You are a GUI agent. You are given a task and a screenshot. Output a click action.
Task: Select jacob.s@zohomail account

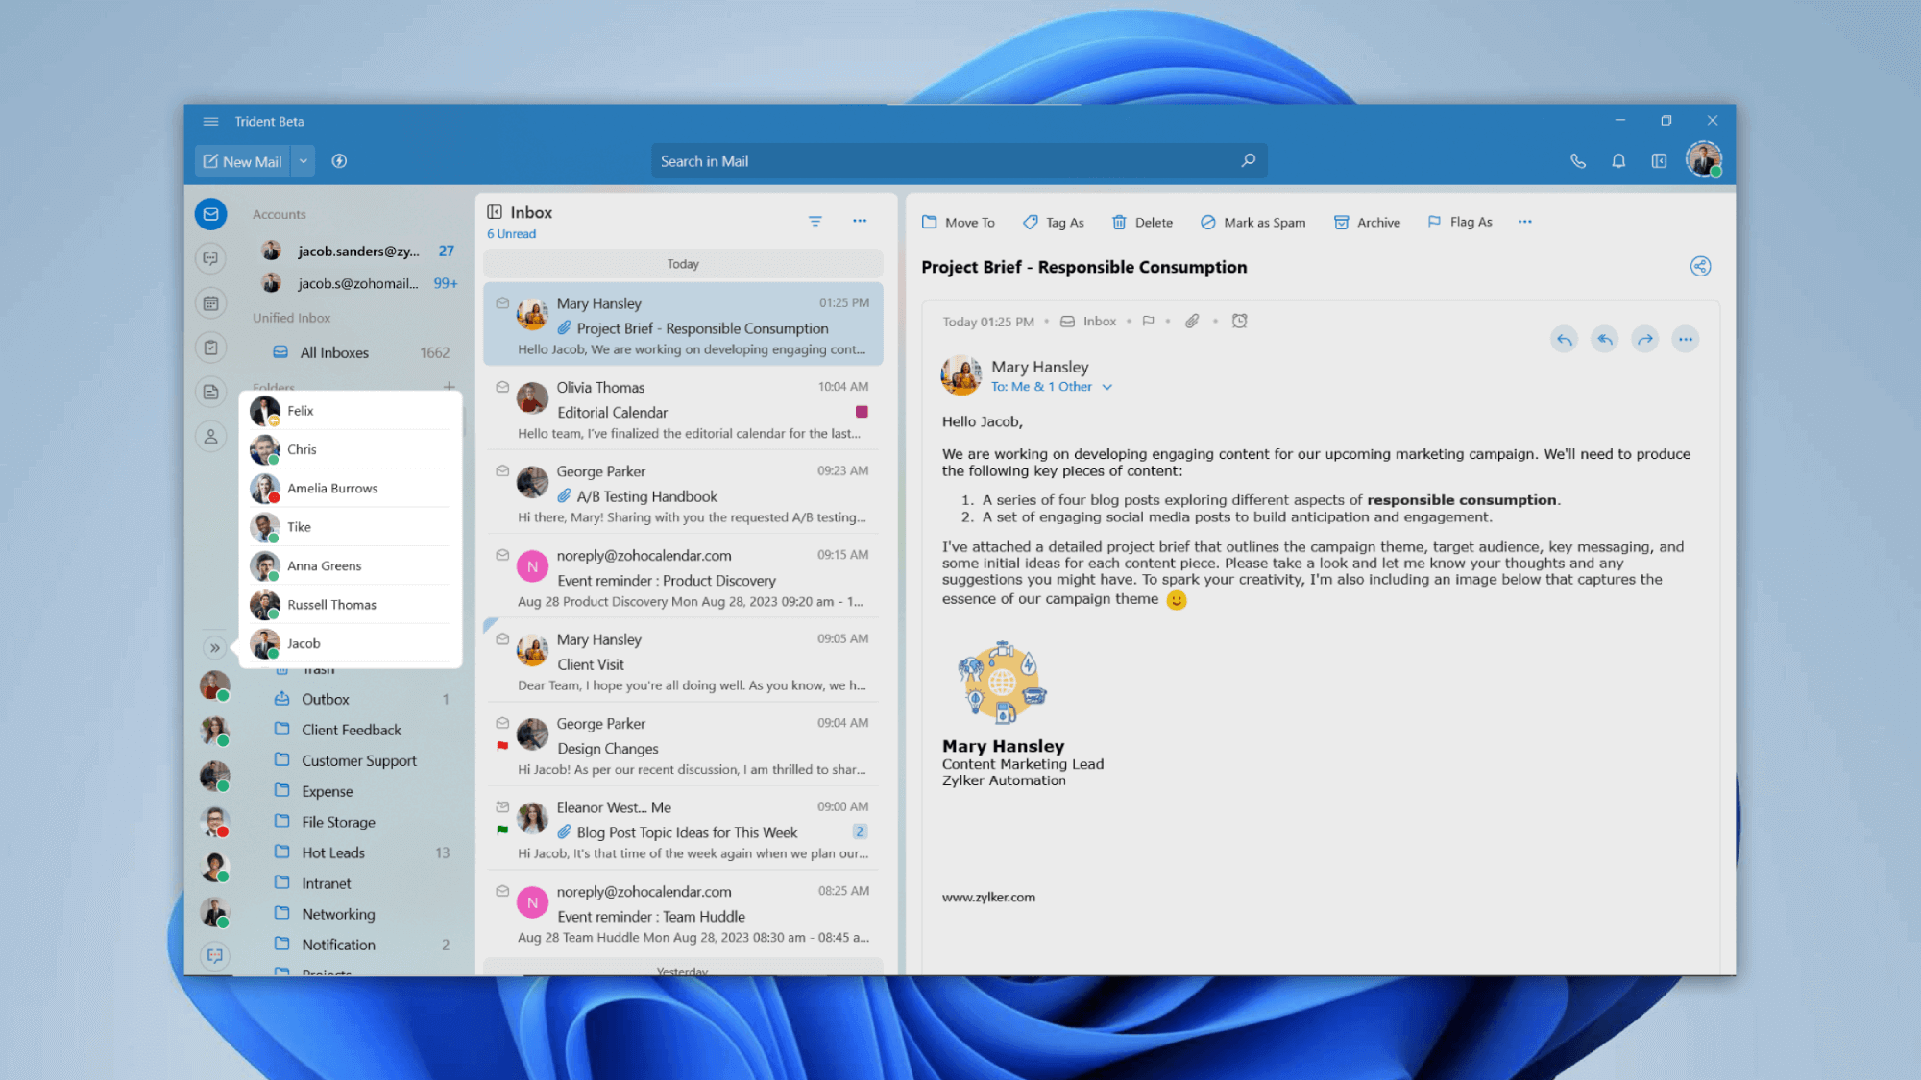(357, 284)
